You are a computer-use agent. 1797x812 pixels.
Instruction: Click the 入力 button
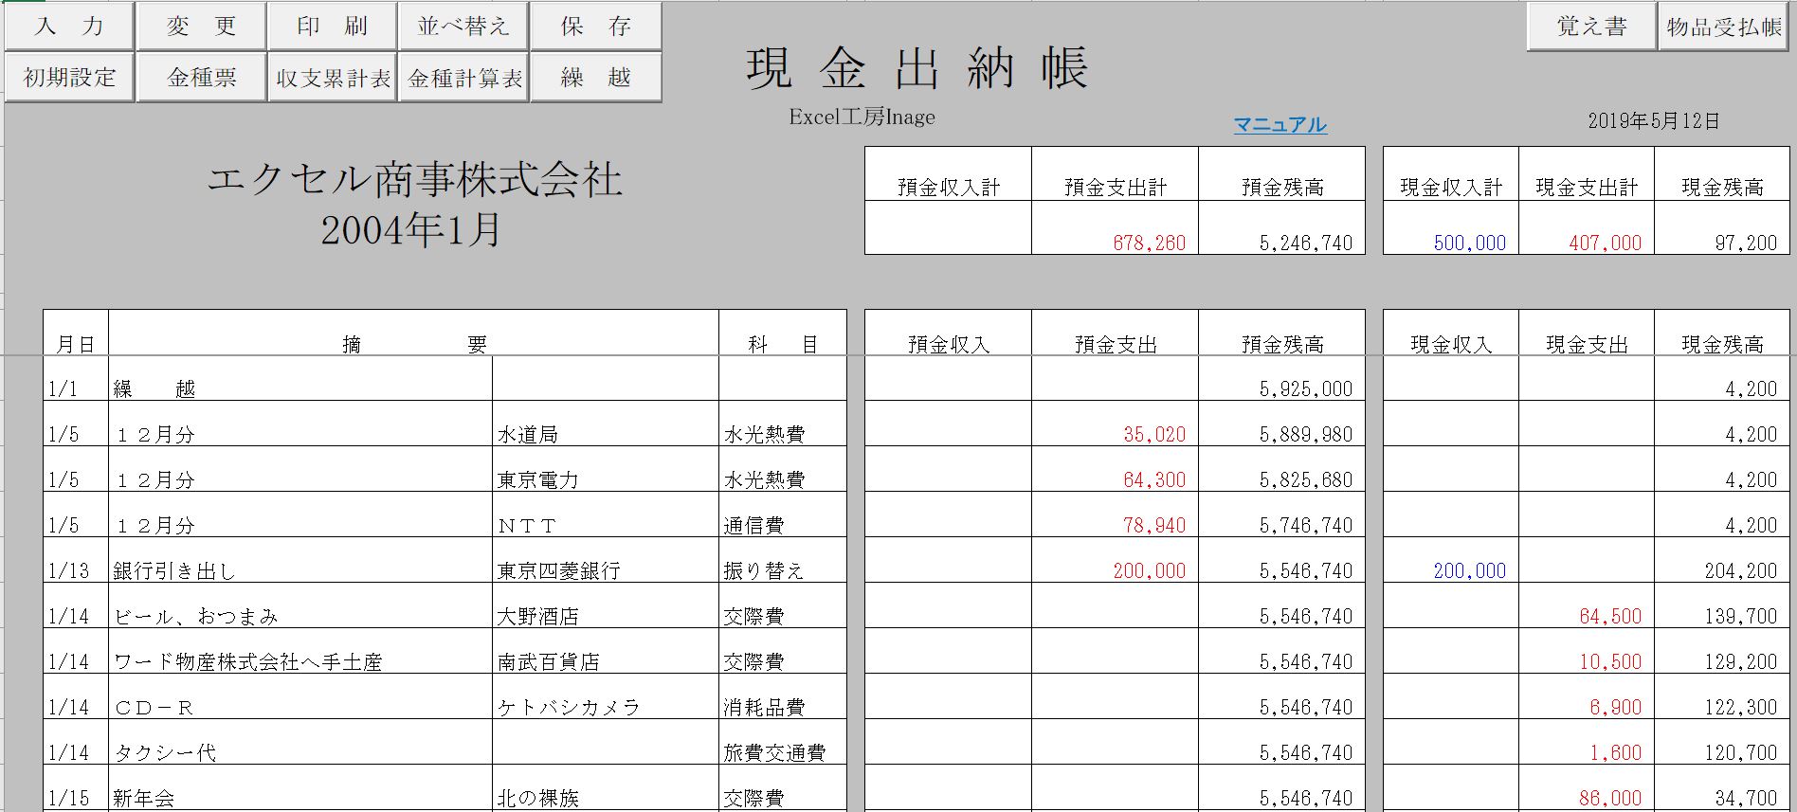pos(68,27)
